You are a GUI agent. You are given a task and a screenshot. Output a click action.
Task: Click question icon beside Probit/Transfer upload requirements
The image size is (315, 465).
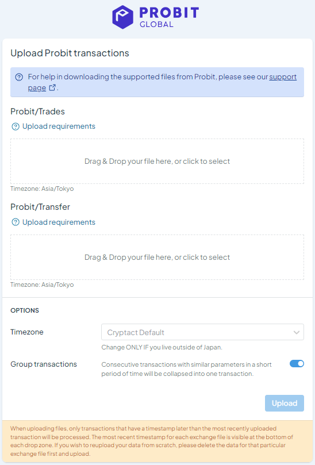[16, 222]
